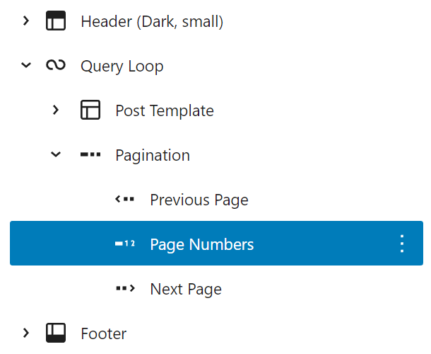Select the Previous Page text label
The image size is (431, 354).
[x=199, y=200]
